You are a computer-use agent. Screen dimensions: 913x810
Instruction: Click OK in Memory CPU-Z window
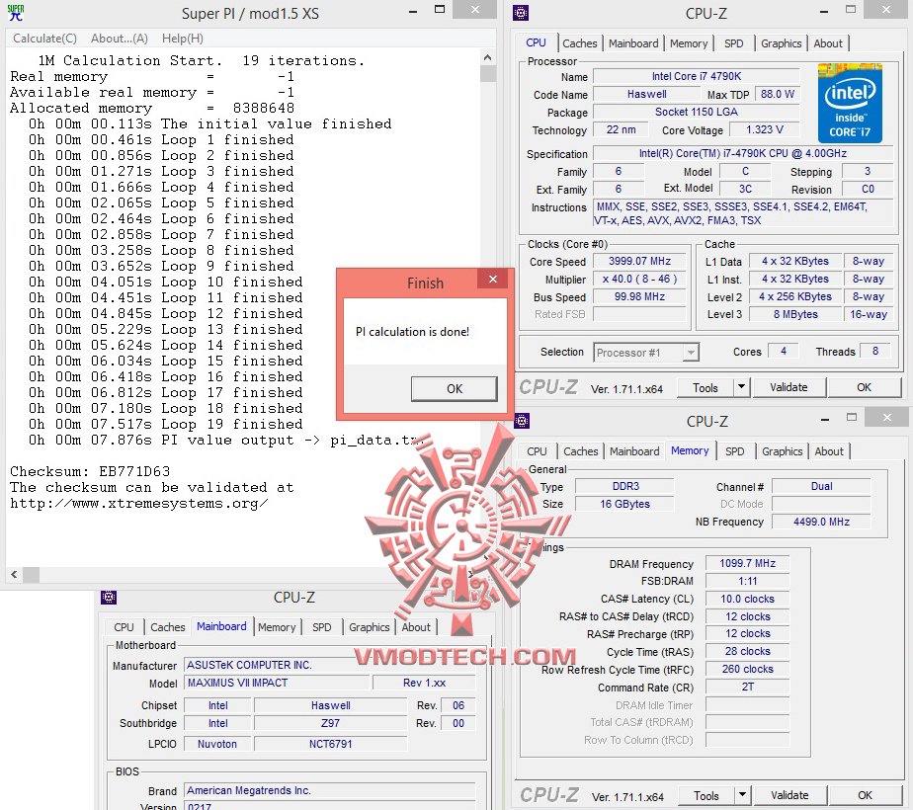coord(866,795)
